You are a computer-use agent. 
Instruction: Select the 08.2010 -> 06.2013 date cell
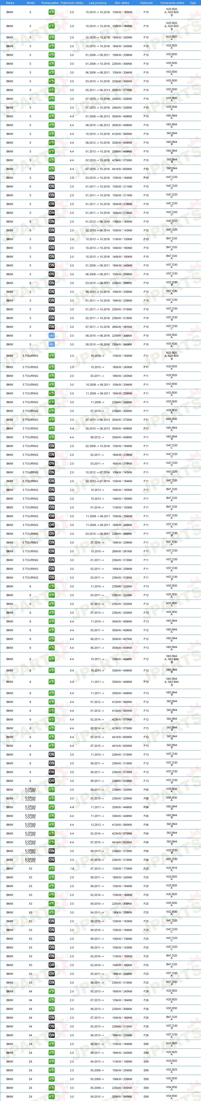(x=97, y=125)
